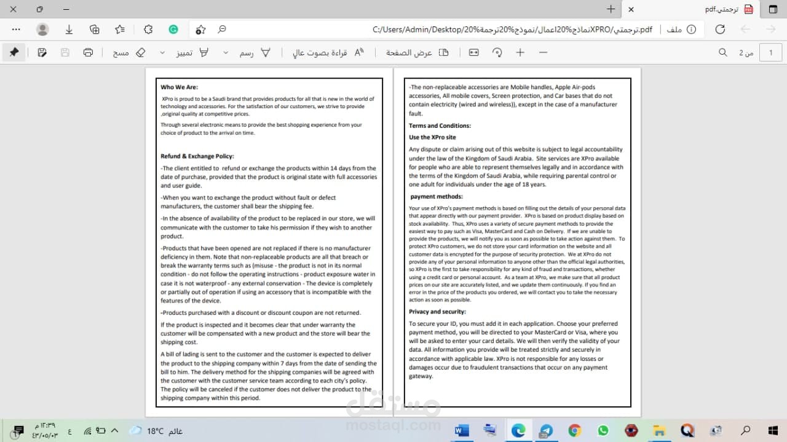The image size is (787, 442).
Task: Open Windows taskbar search
Action: point(745,430)
